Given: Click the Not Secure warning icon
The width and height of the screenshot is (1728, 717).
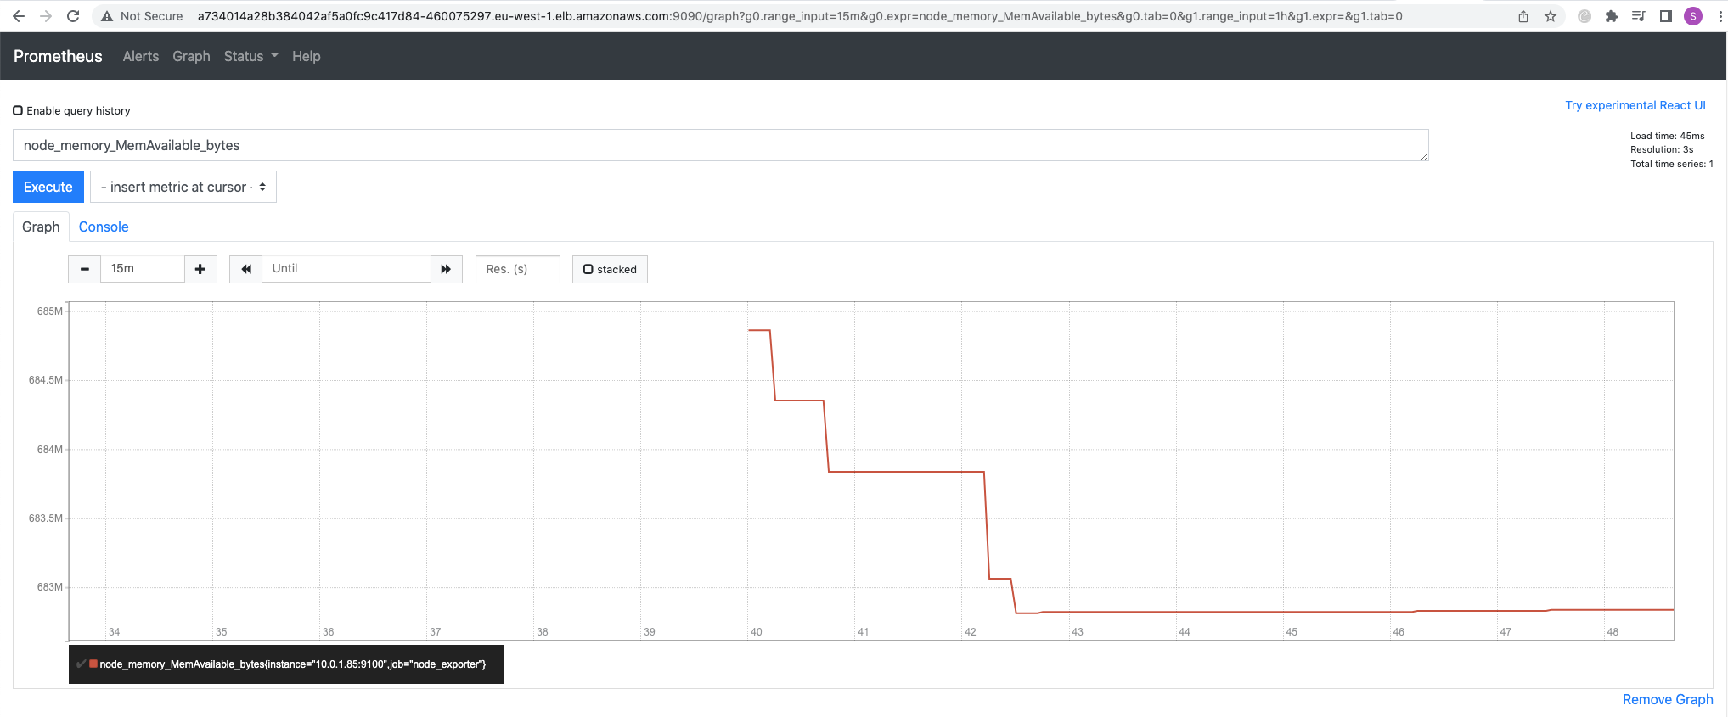Looking at the screenshot, I should (106, 16).
